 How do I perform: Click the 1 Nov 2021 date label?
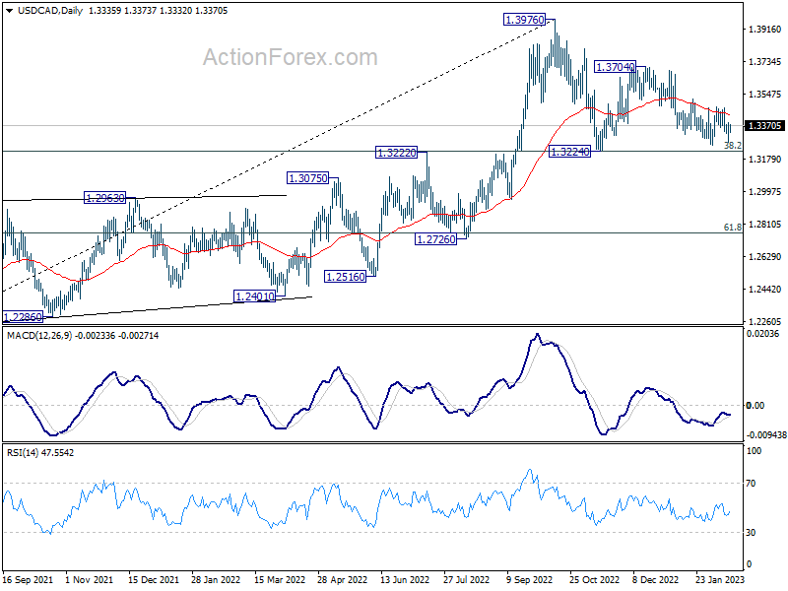coord(90,579)
